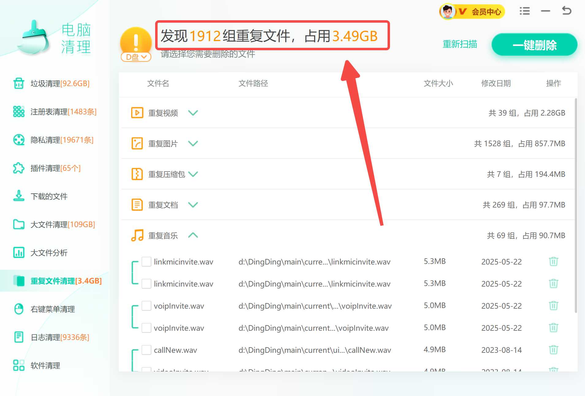Select the 隐私清理 privacy cleaning icon
The image size is (585, 396).
click(x=19, y=140)
